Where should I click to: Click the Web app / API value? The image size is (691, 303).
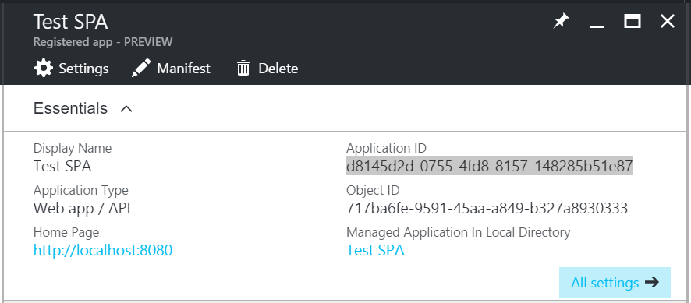82,208
